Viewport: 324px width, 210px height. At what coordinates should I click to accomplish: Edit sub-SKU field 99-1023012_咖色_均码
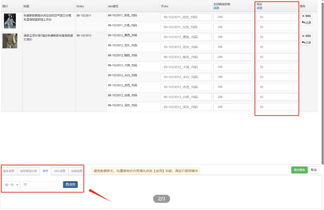tap(186, 57)
